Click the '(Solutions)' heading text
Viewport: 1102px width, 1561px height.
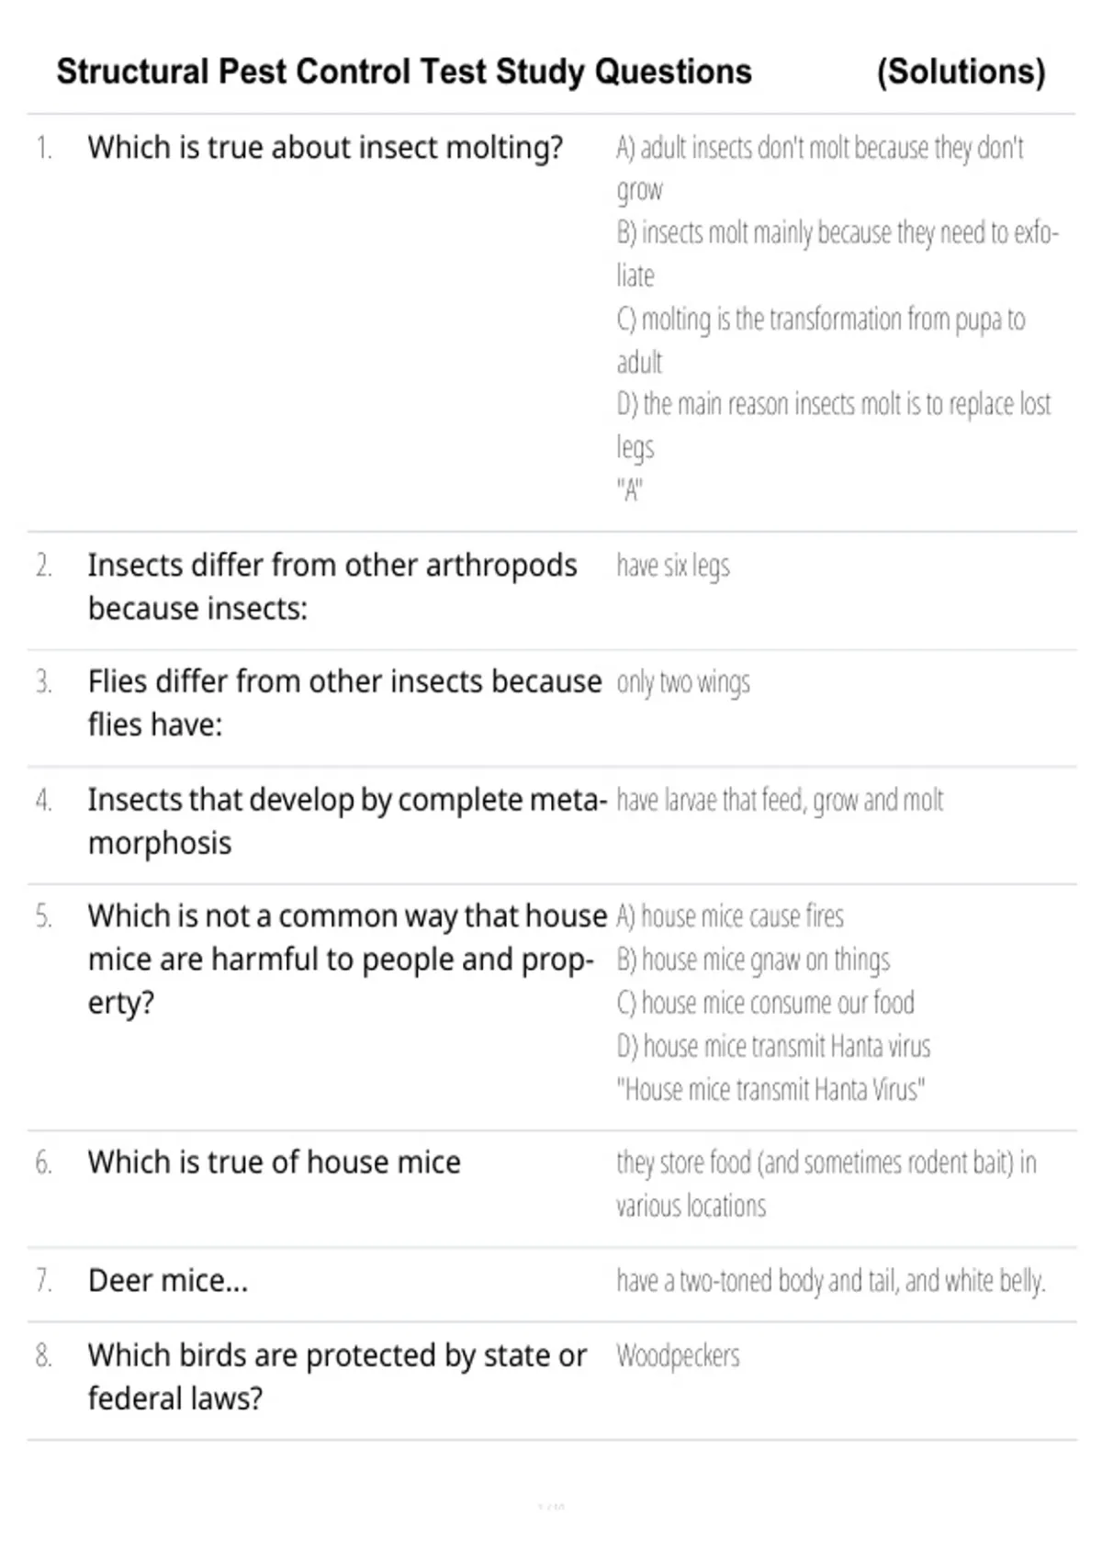click(961, 72)
